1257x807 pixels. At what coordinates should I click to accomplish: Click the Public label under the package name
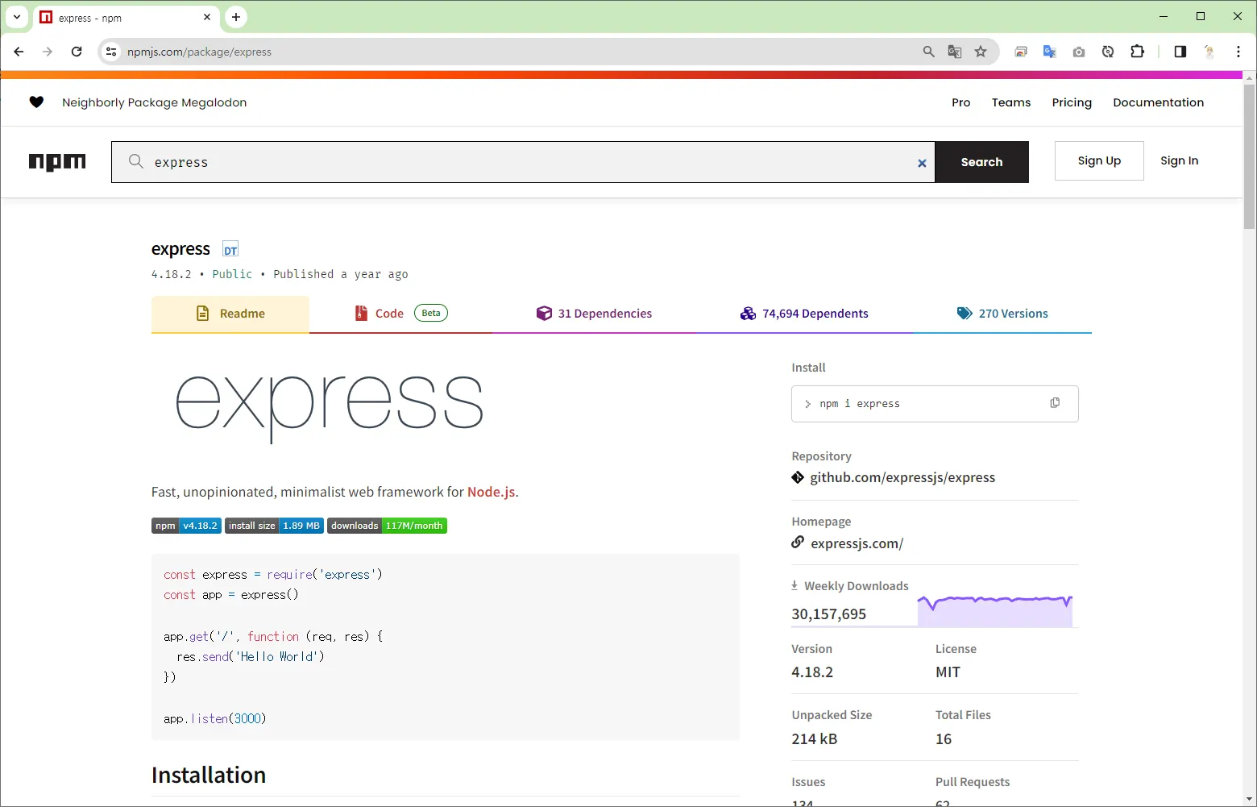coord(232,274)
